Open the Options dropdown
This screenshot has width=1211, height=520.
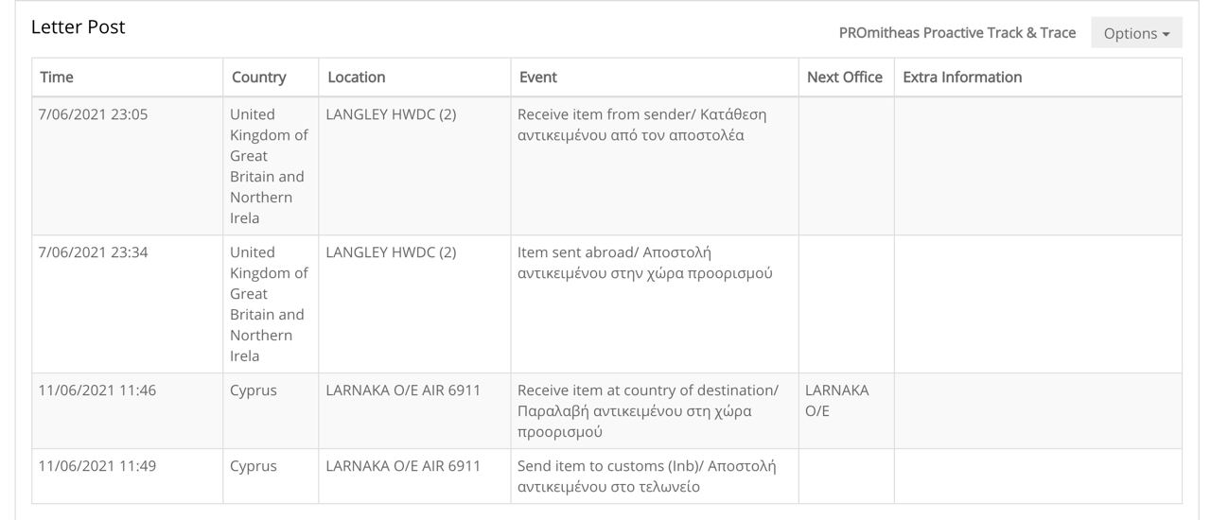(x=1135, y=33)
